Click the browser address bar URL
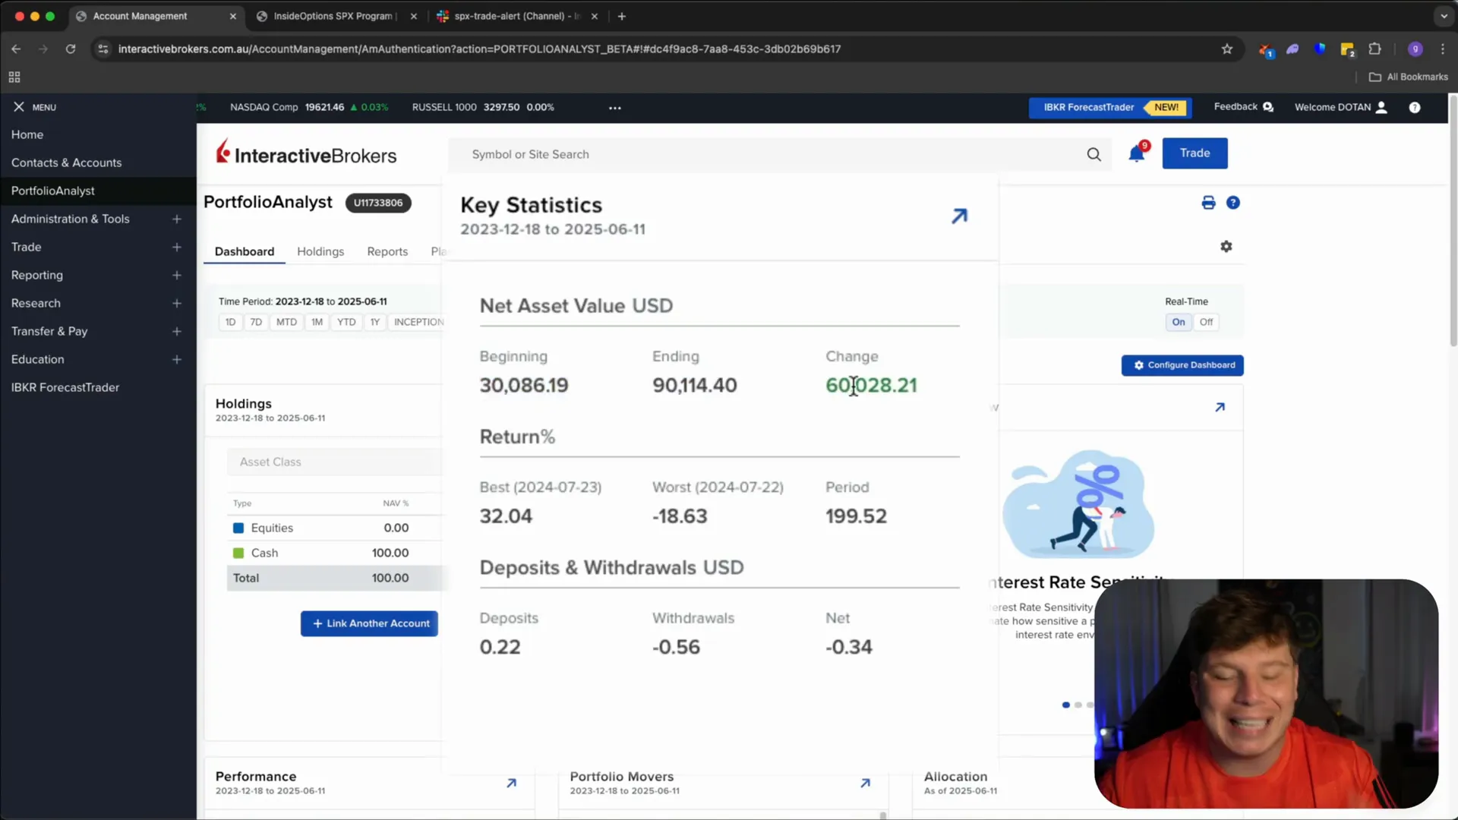1458x820 pixels. (479, 49)
